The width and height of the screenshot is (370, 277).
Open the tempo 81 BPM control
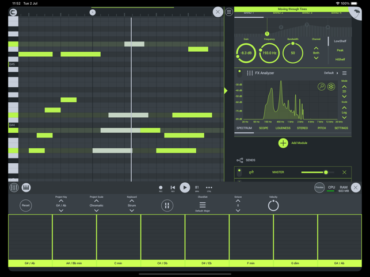point(197,188)
